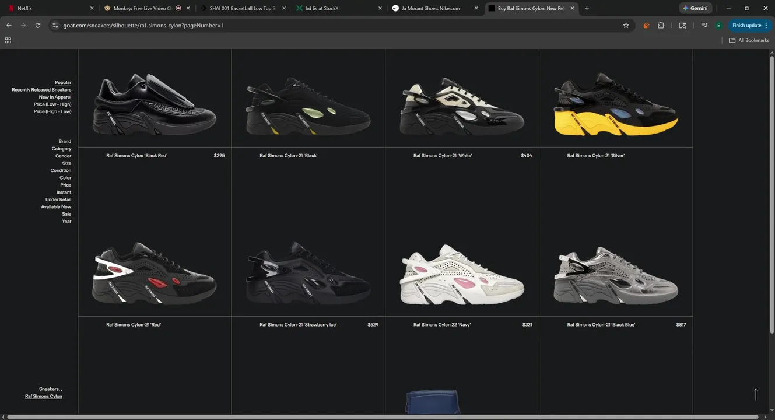Open site information icon in address bar

[x=55, y=26]
